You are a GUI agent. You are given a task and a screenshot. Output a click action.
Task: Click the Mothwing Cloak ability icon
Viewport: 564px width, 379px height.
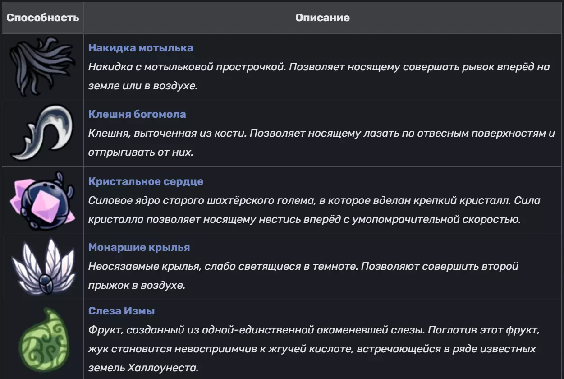tap(42, 67)
